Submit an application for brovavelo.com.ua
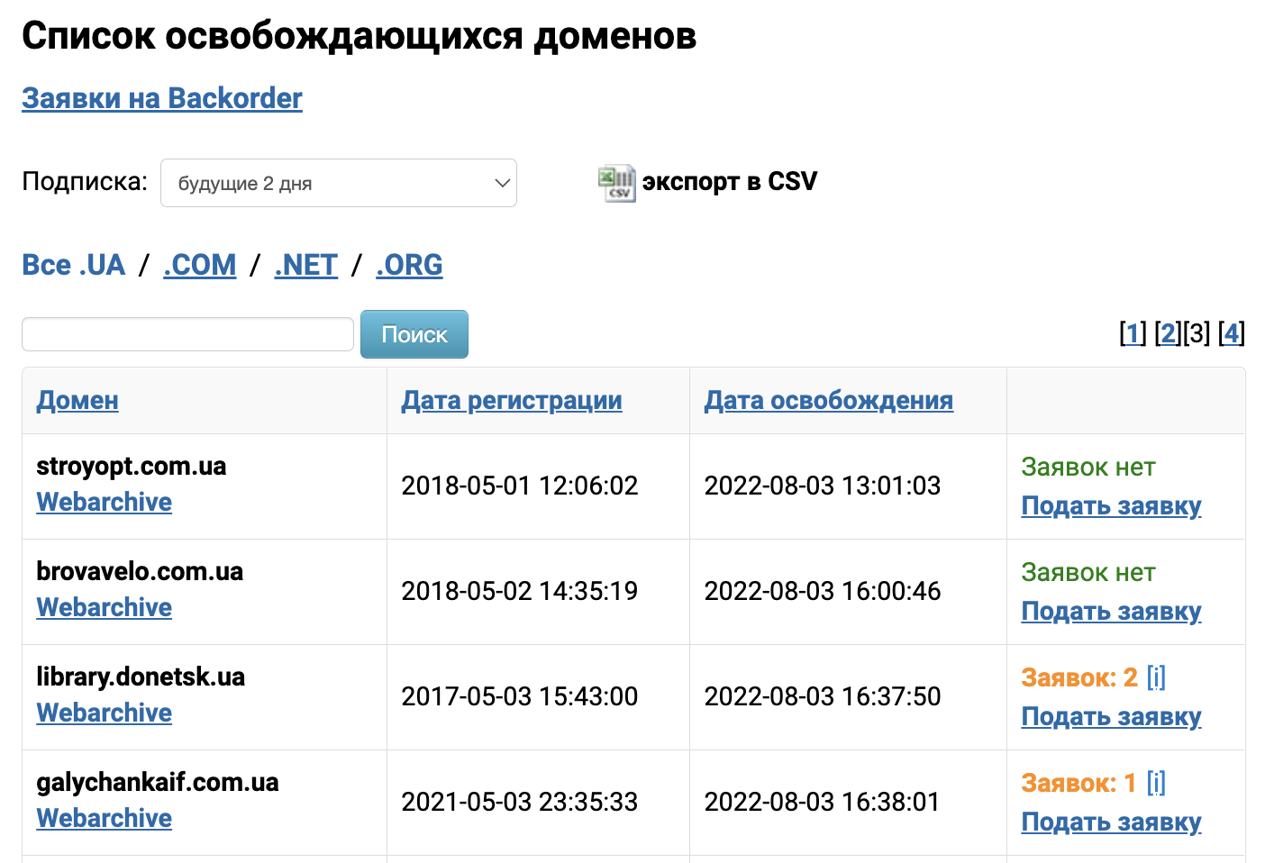The width and height of the screenshot is (1265, 863). tap(1111, 611)
